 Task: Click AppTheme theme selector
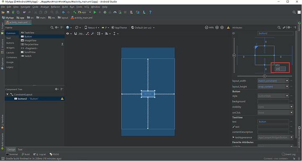119,28
